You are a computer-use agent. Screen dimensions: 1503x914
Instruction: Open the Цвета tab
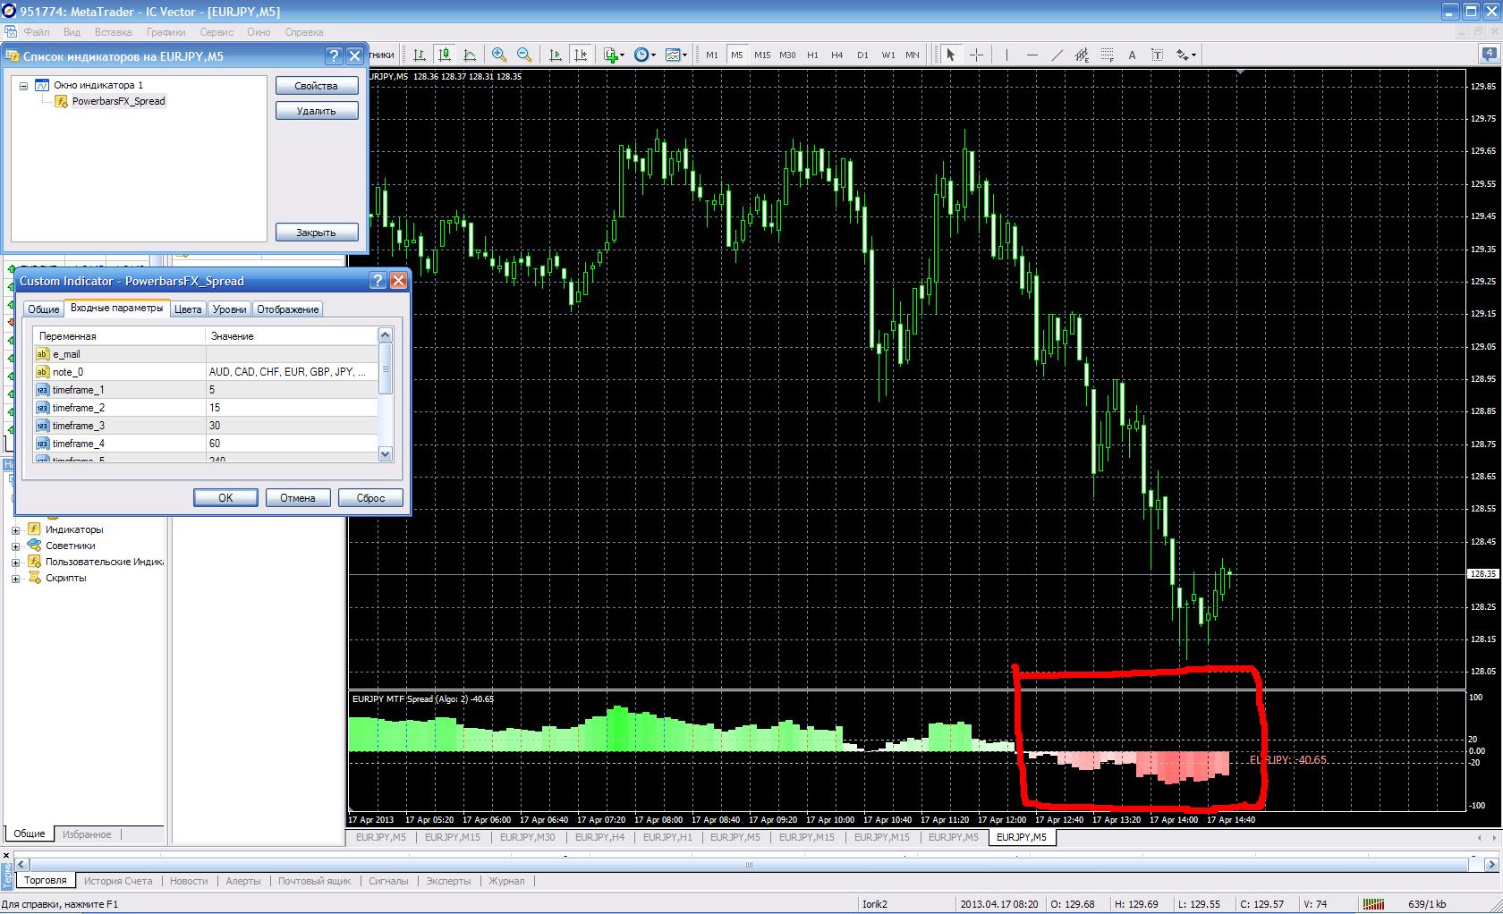coord(188,309)
